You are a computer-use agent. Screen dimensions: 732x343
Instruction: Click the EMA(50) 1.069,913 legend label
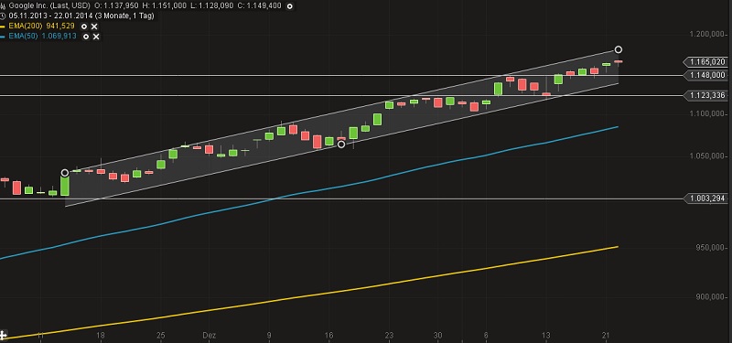click(x=42, y=36)
